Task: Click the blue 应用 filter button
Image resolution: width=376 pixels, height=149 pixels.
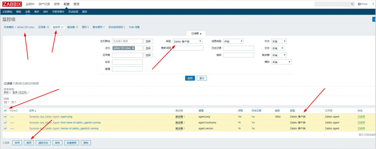Action: tap(190, 78)
